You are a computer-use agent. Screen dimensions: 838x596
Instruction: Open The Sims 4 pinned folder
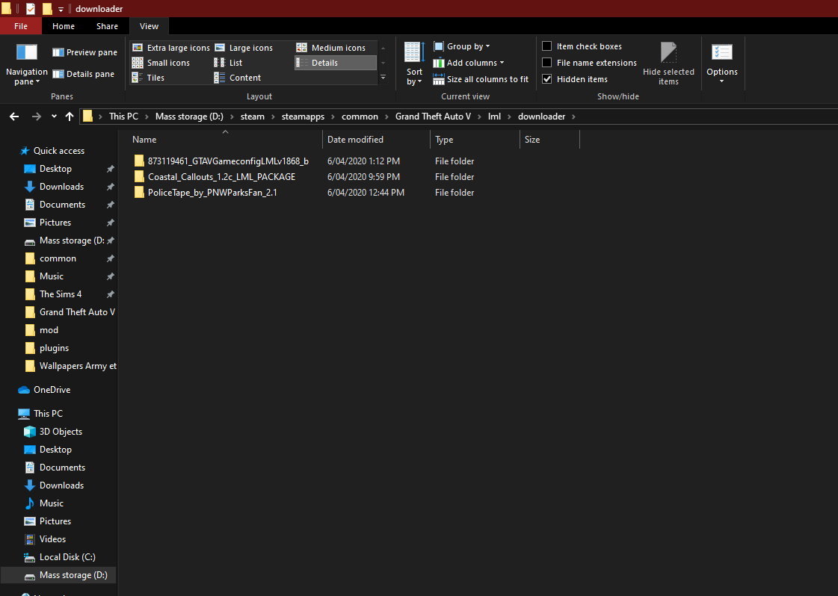61,294
